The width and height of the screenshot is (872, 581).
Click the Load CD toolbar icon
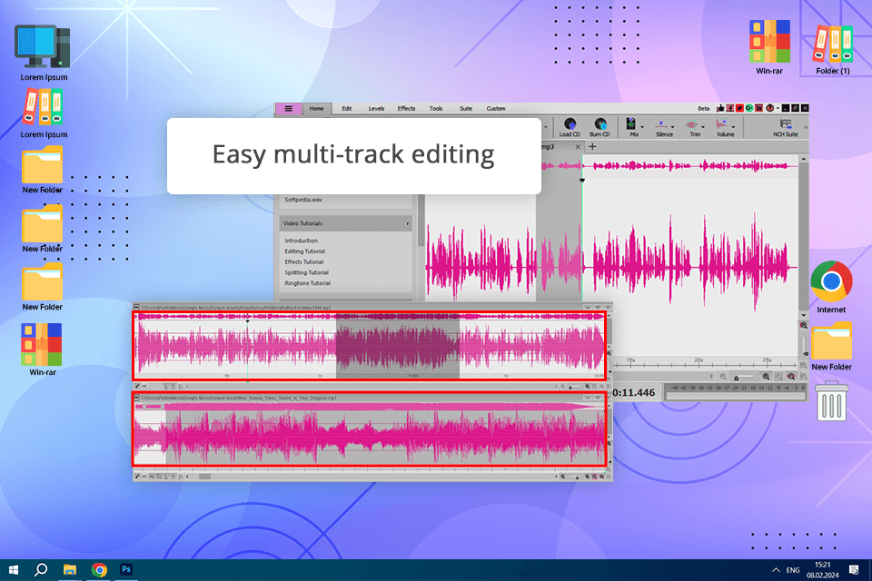[x=570, y=124]
